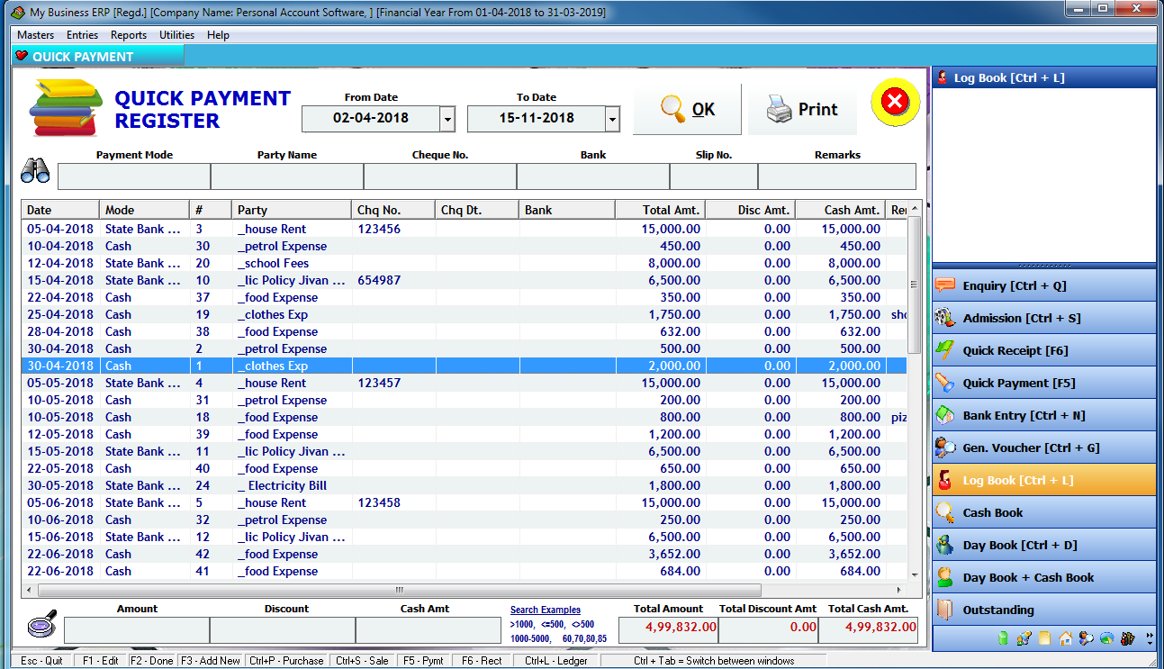This screenshot has height=669, width=1164.
Task: Open the Reports menu
Action: 129,35
